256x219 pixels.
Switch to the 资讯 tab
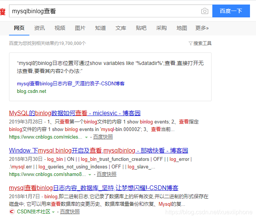coord(40,28)
